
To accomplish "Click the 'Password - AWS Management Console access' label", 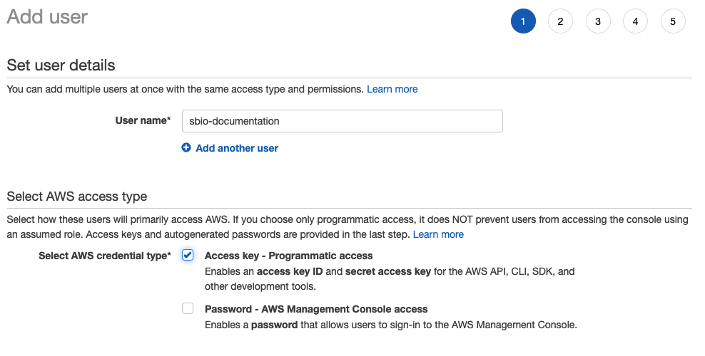I will [316, 309].
